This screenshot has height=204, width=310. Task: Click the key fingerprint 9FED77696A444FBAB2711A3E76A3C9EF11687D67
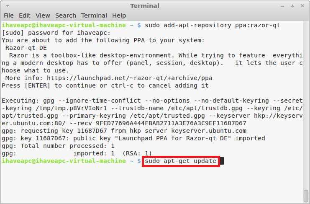[x=171, y=123]
